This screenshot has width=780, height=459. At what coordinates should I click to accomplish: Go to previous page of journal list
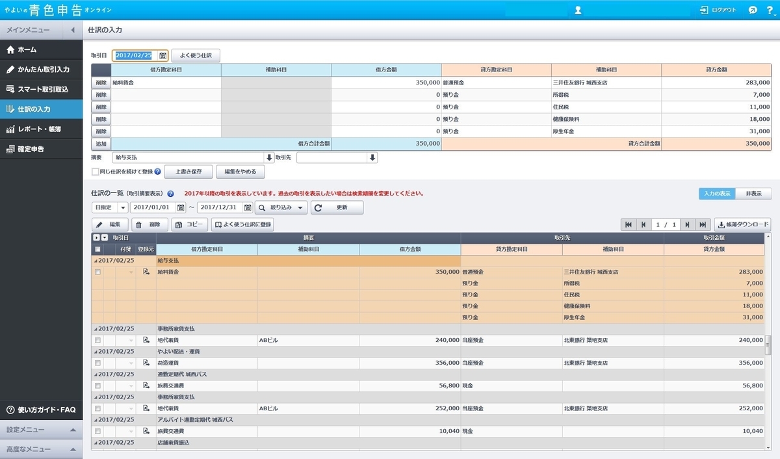pyautogui.click(x=643, y=224)
